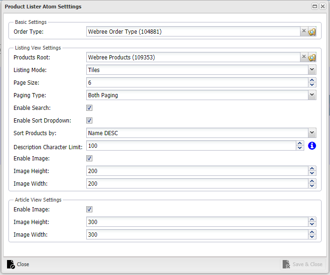
Task: Uncheck Enable Sort Dropdown
Action: pos(89,121)
